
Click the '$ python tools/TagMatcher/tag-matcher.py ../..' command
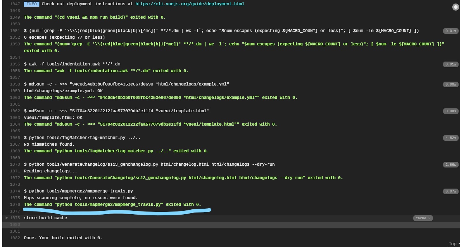point(82,138)
